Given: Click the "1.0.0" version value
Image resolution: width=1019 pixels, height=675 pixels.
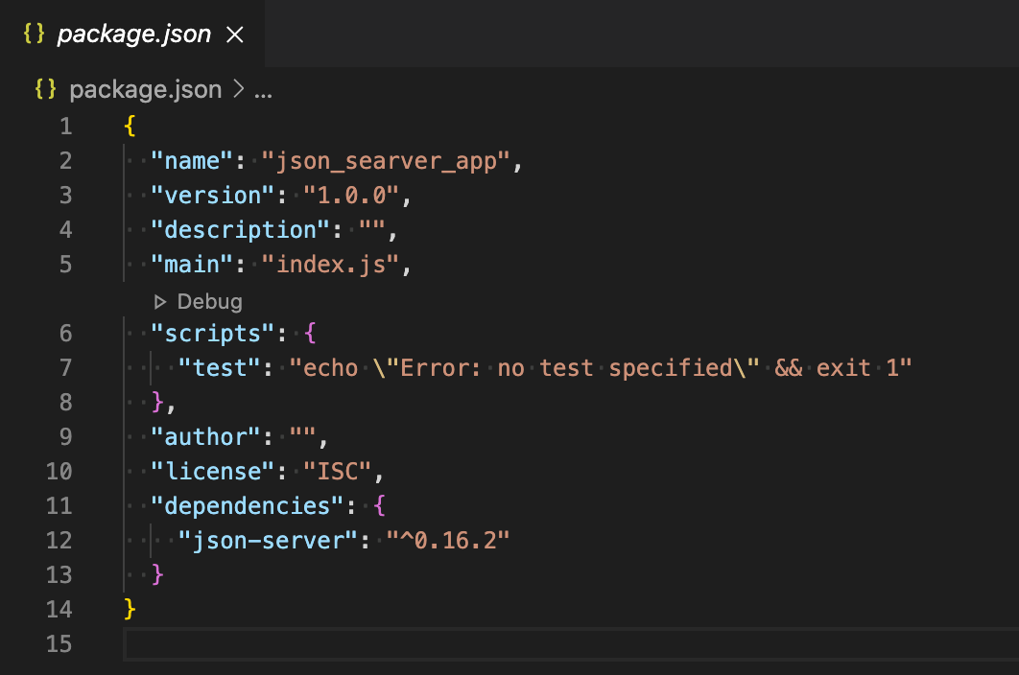Looking at the screenshot, I should pyautogui.click(x=351, y=195).
